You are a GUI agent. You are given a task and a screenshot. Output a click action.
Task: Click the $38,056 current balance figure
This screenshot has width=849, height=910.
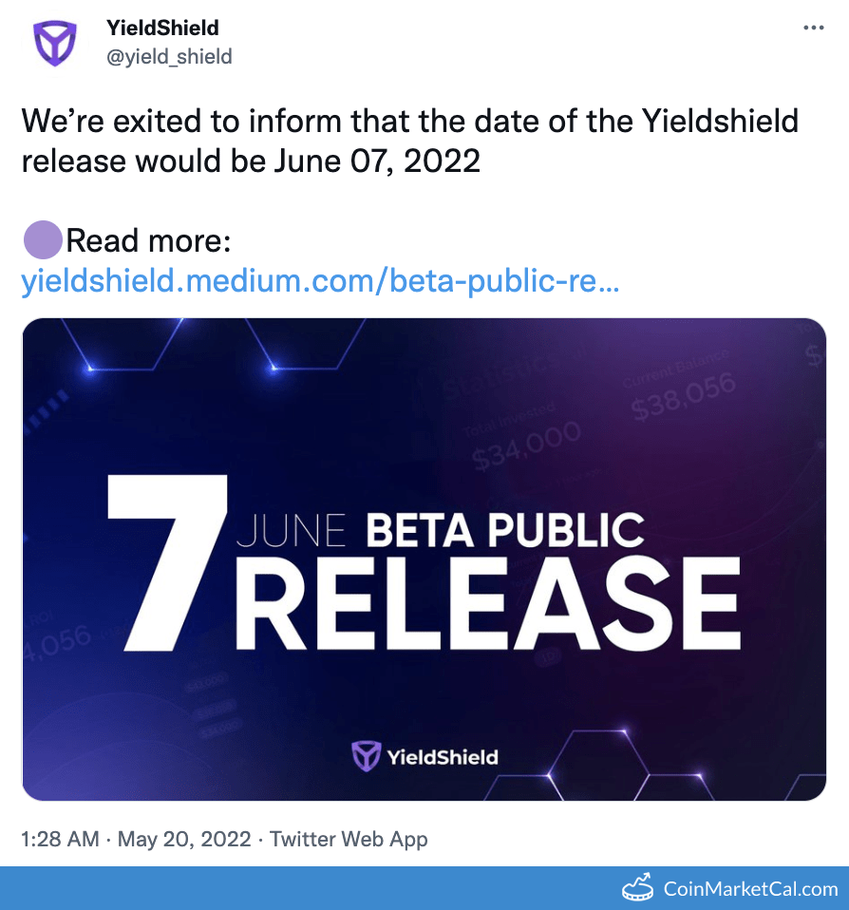point(685,396)
